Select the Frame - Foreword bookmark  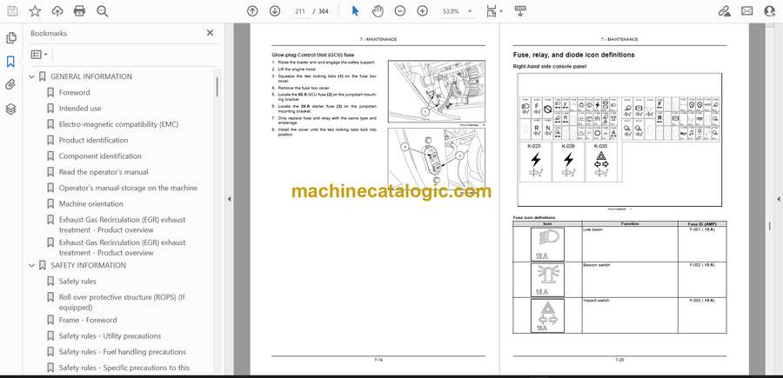tap(88, 320)
